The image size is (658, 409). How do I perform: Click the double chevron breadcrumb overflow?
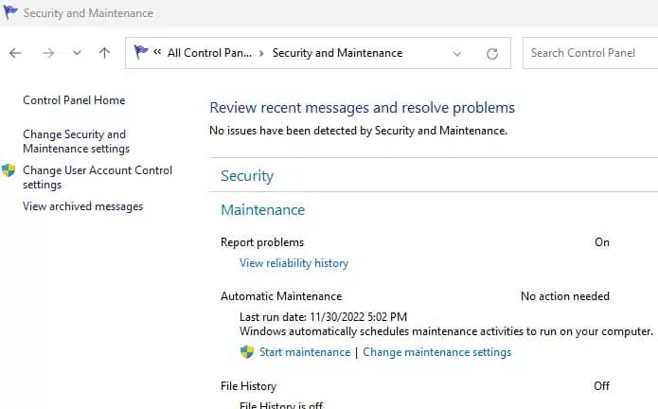coord(157,52)
